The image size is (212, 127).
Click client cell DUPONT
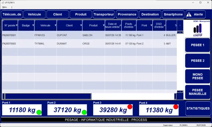62,35
